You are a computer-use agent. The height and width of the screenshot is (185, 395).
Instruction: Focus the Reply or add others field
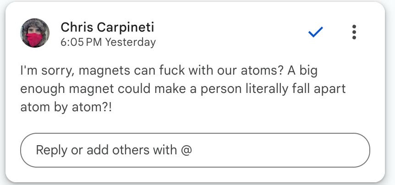pyautogui.click(x=195, y=150)
